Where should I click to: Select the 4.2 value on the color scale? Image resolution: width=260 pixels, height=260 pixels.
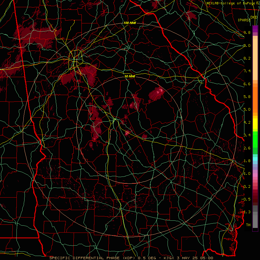point(247,122)
